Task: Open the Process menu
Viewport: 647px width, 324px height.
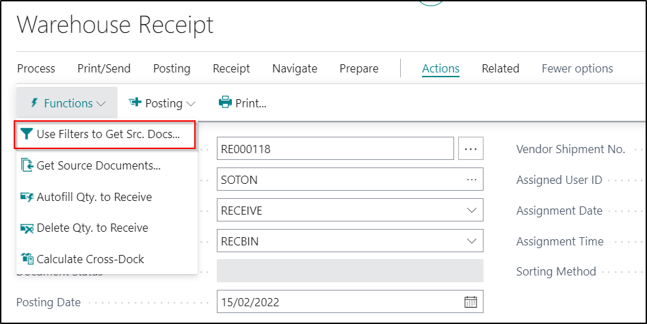Action: pos(36,68)
